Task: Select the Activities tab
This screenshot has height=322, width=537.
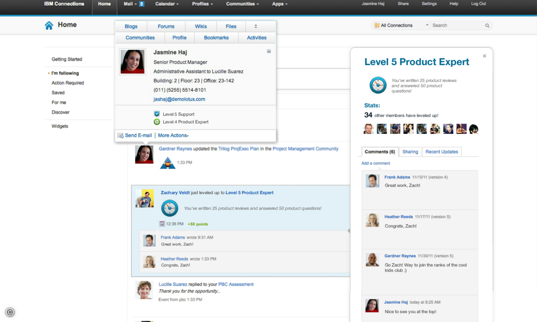Action: [257, 38]
